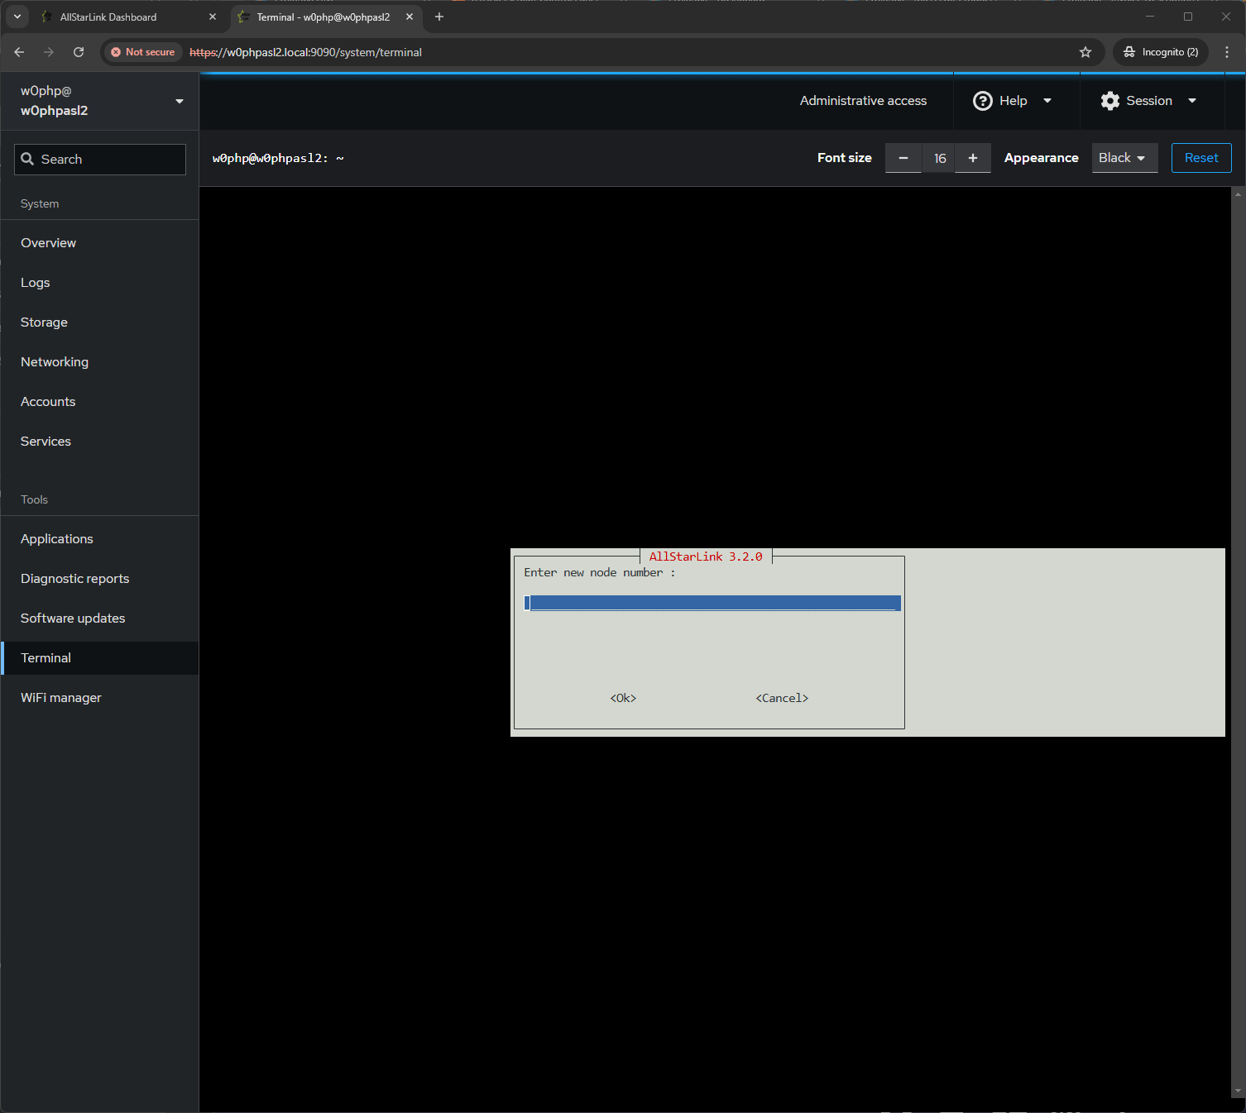
Task: Expand the Appearance Black dropdown
Action: click(1124, 158)
